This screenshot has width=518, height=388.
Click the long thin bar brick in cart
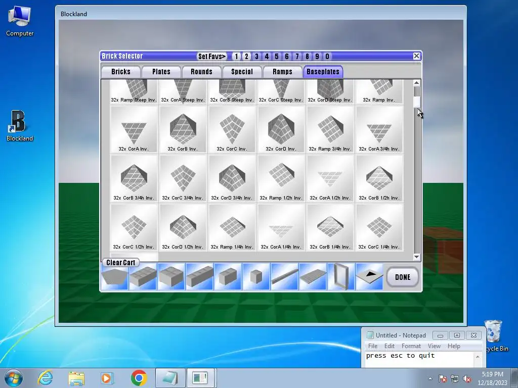pos(284,277)
